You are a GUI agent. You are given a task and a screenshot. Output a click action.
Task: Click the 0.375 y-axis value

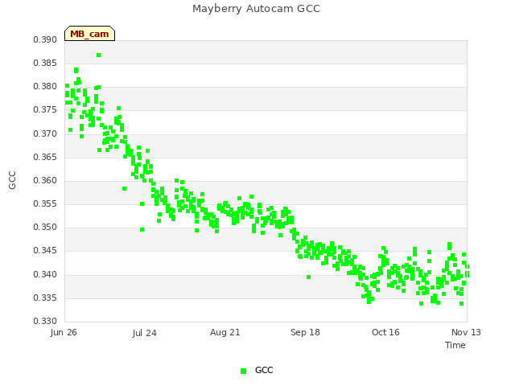pyautogui.click(x=45, y=110)
